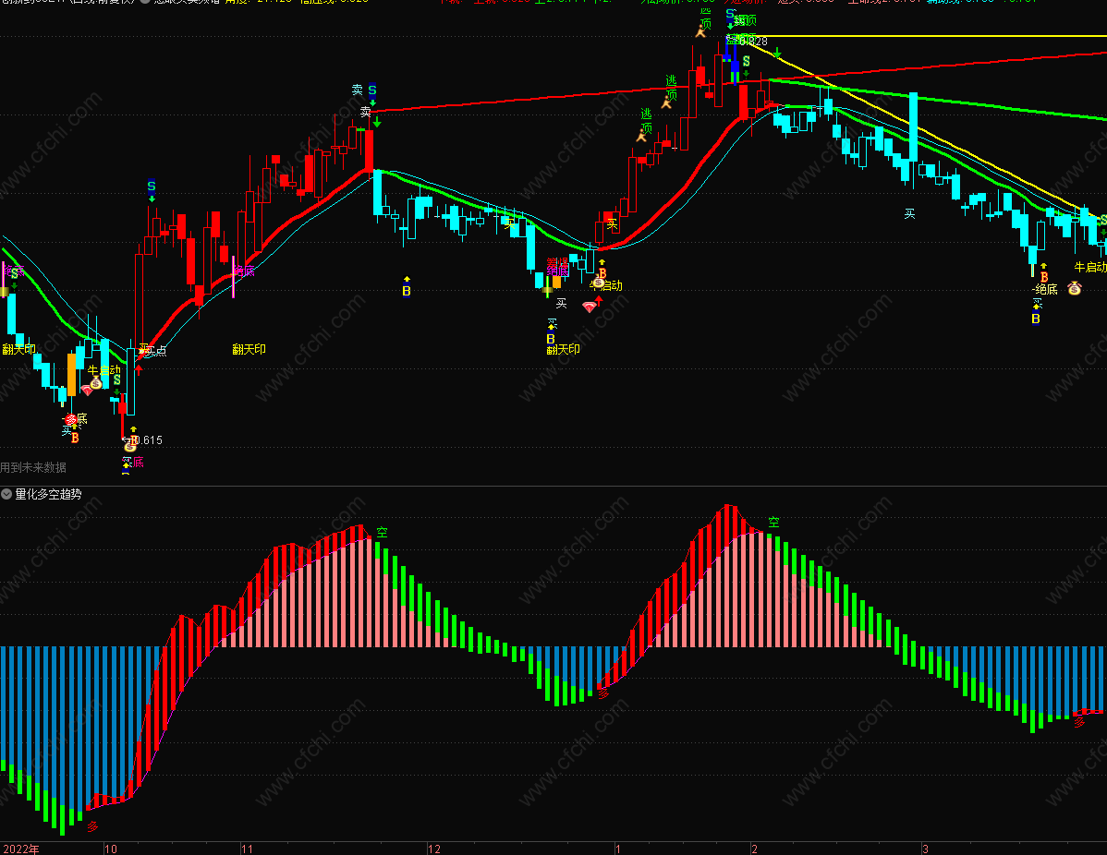Select the November '11' axis label

click(247, 849)
